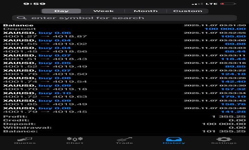249x150 pixels.
Task: Select the trade with profit 157.32
Action: click(124, 87)
